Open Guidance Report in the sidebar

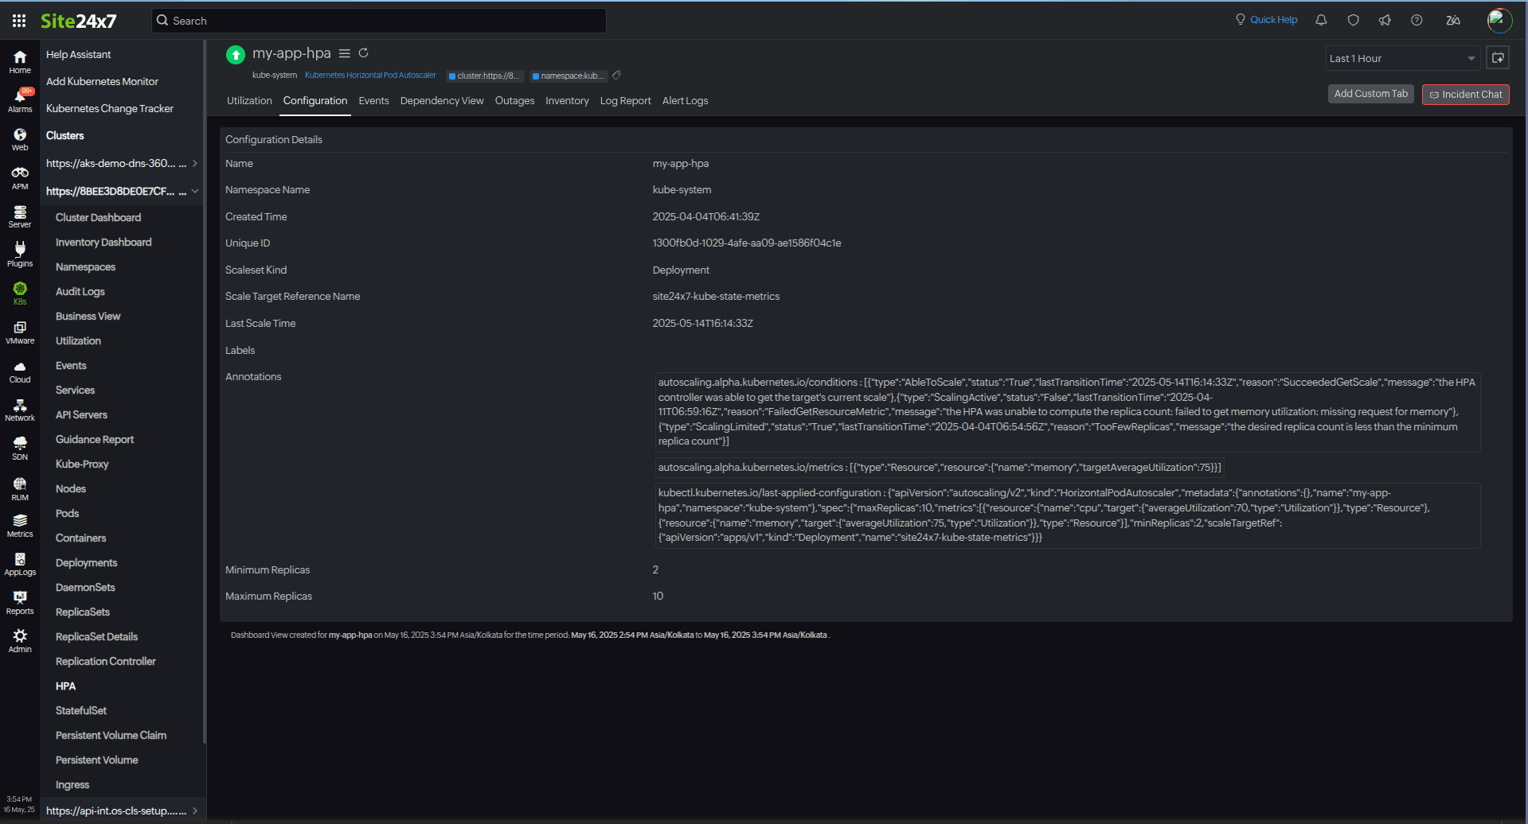click(x=95, y=439)
